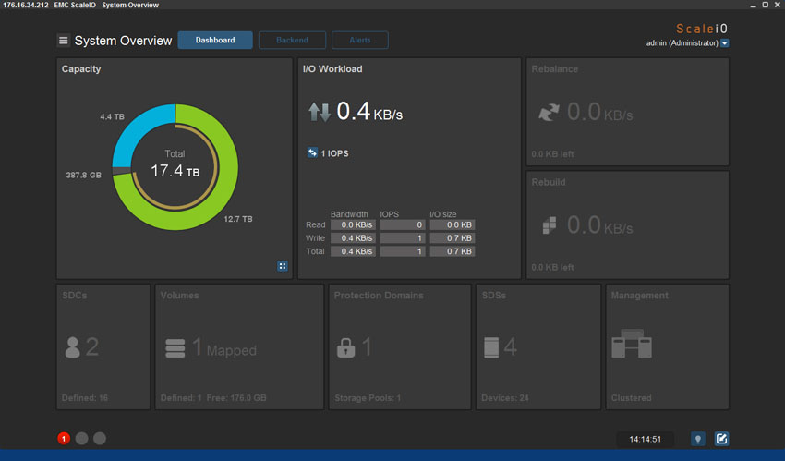Click the Rebuild blocks icon
Viewport: 785px width, 461px height.
tap(549, 225)
